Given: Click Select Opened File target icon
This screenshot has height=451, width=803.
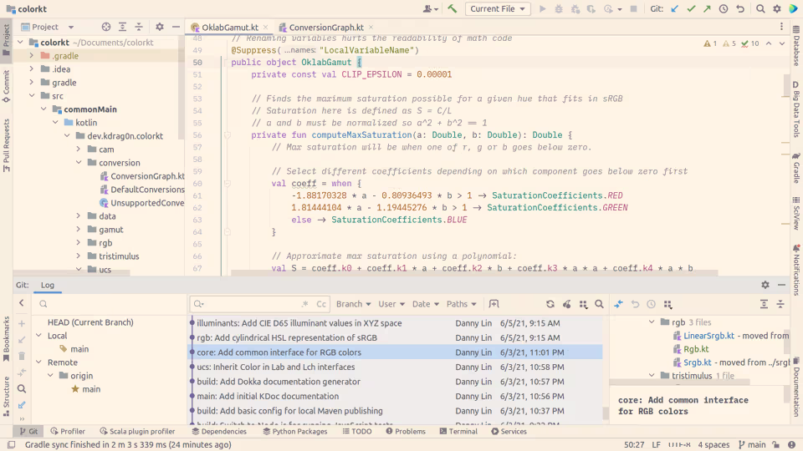Looking at the screenshot, I should (106, 27).
